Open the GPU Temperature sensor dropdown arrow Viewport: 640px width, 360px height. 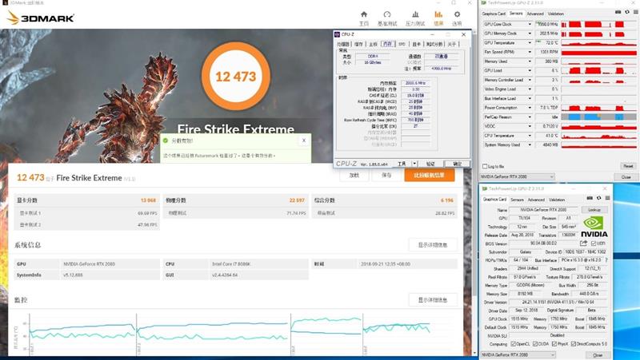(x=530, y=43)
